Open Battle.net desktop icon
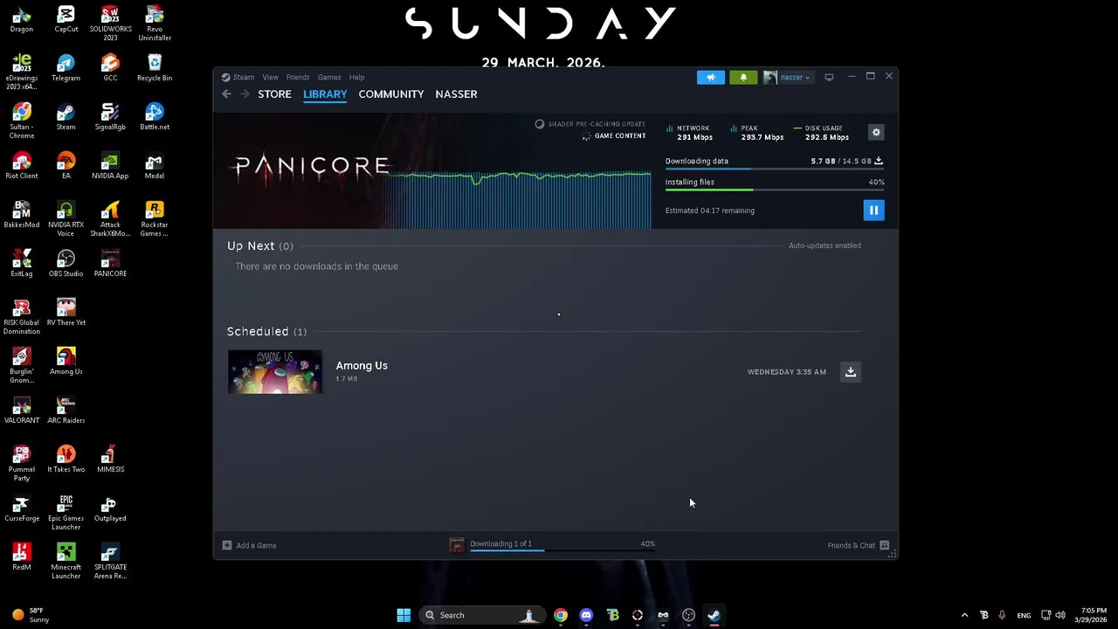 point(155,117)
